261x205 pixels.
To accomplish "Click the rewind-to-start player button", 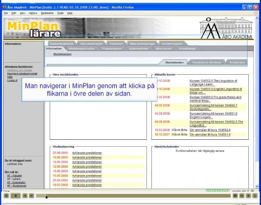I will coord(6,196).
